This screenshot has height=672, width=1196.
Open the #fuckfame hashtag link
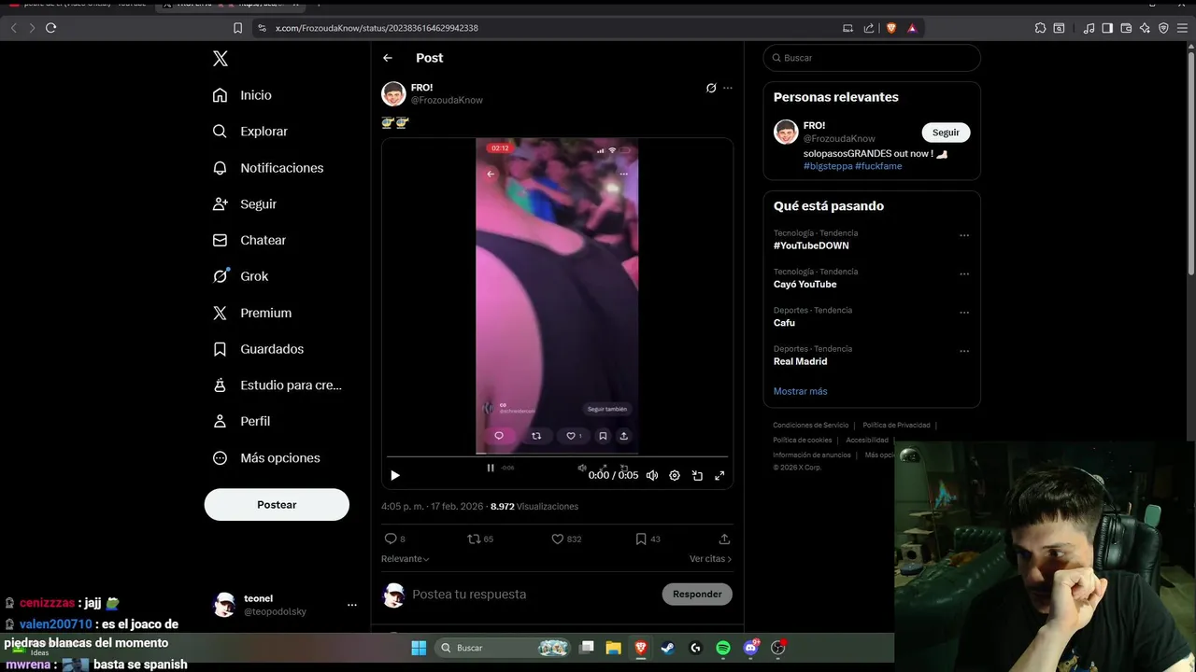coord(878,166)
